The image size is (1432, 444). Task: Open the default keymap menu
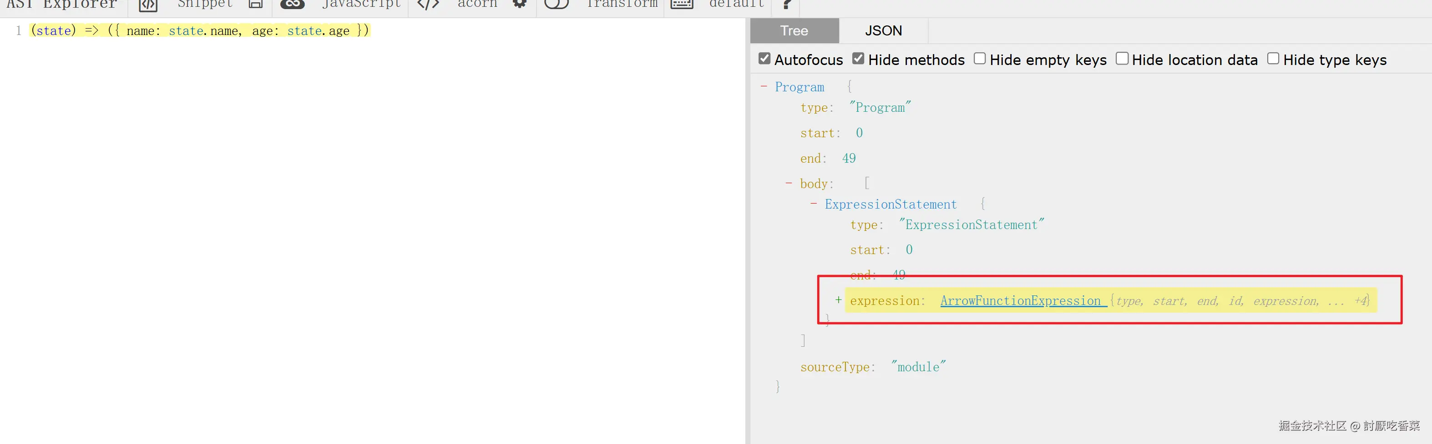click(737, 5)
